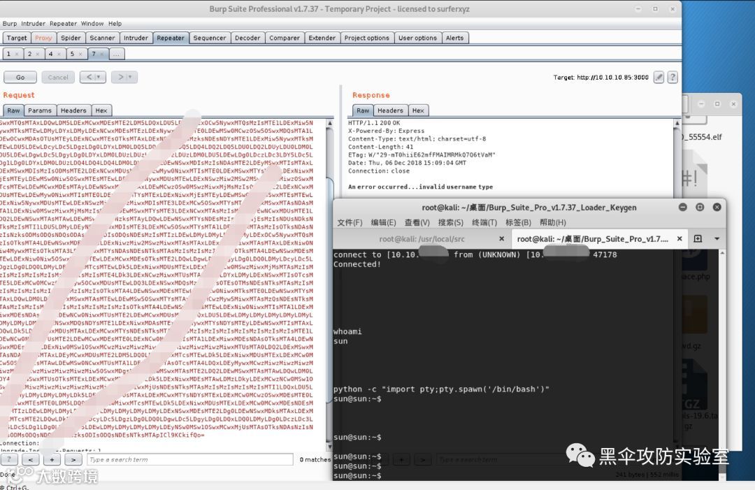The image size is (755, 490).
Task: Open the Project options tab
Action: [x=366, y=38]
